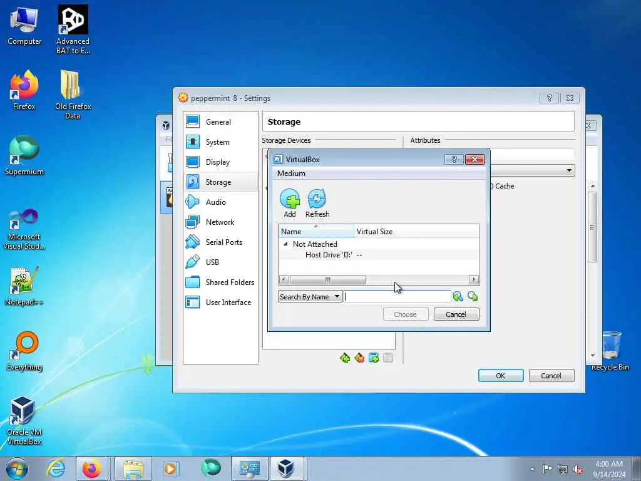Open the Firefox desktop shortcut
This screenshot has height=481, width=641.
click(24, 90)
